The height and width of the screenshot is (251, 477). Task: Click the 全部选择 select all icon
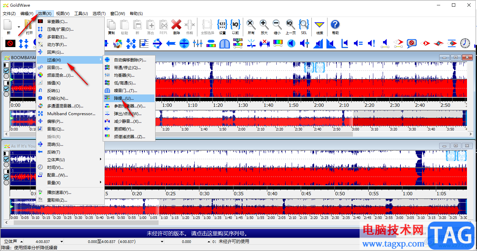coord(207,27)
